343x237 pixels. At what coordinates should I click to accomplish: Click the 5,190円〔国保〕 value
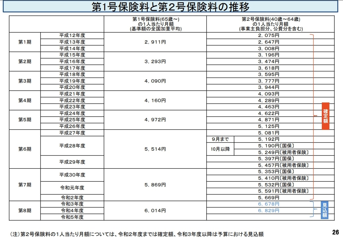coord(276,146)
